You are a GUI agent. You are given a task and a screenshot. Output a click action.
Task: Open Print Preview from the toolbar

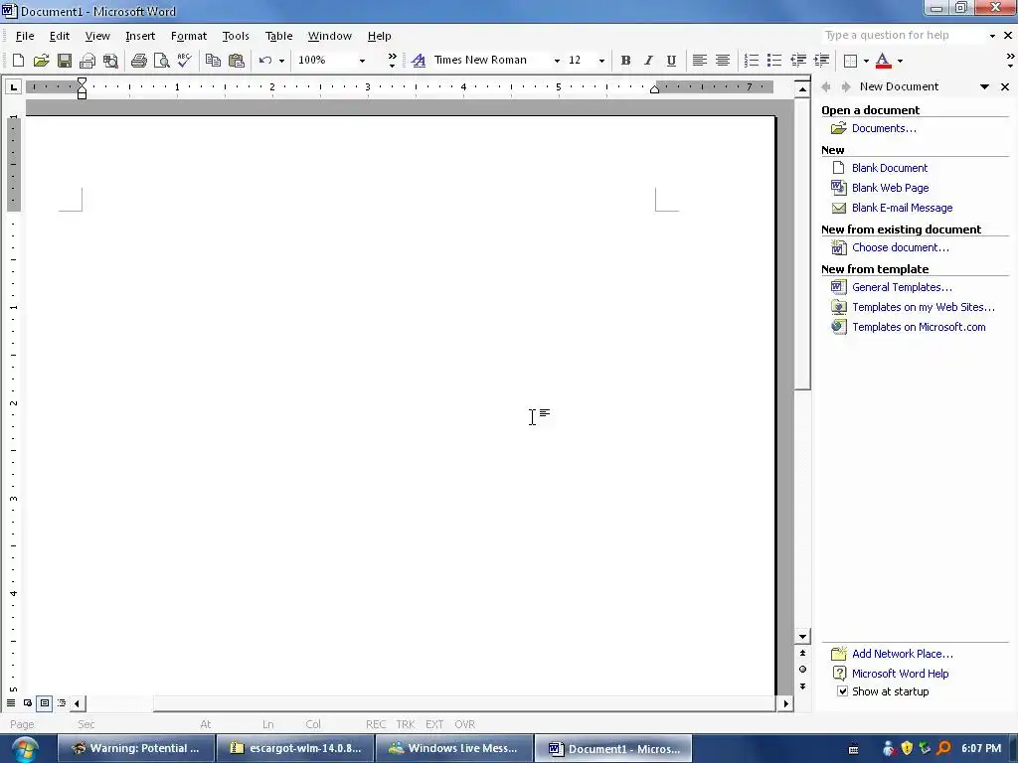click(x=161, y=61)
